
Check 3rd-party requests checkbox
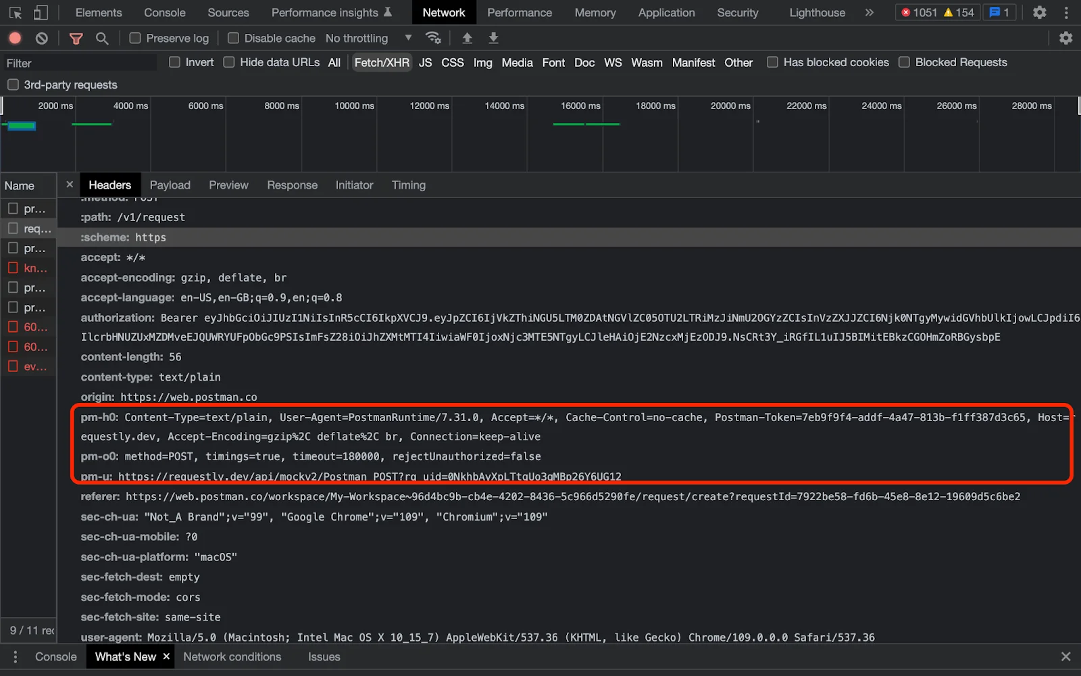pos(13,84)
